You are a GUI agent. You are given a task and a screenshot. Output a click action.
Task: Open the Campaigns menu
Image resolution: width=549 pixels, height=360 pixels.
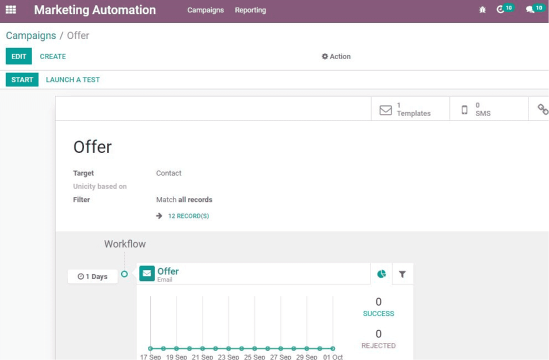click(x=206, y=10)
